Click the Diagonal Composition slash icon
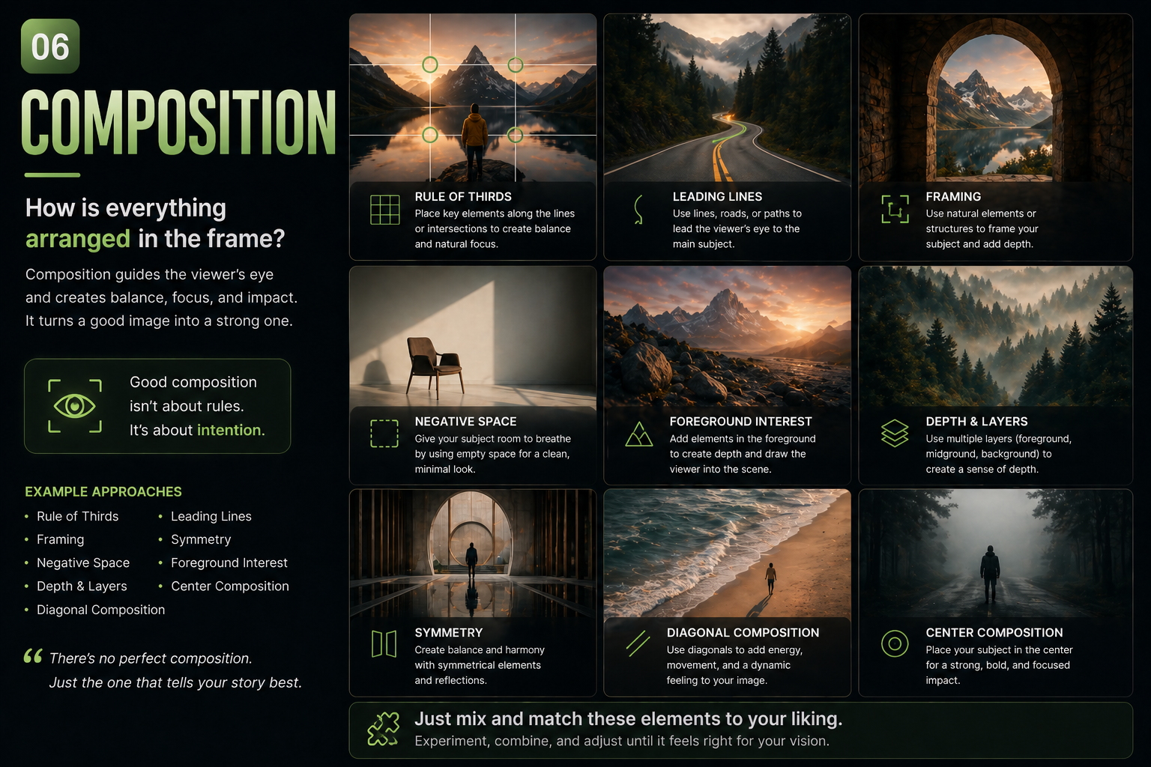This screenshot has height=767, width=1151. click(638, 643)
